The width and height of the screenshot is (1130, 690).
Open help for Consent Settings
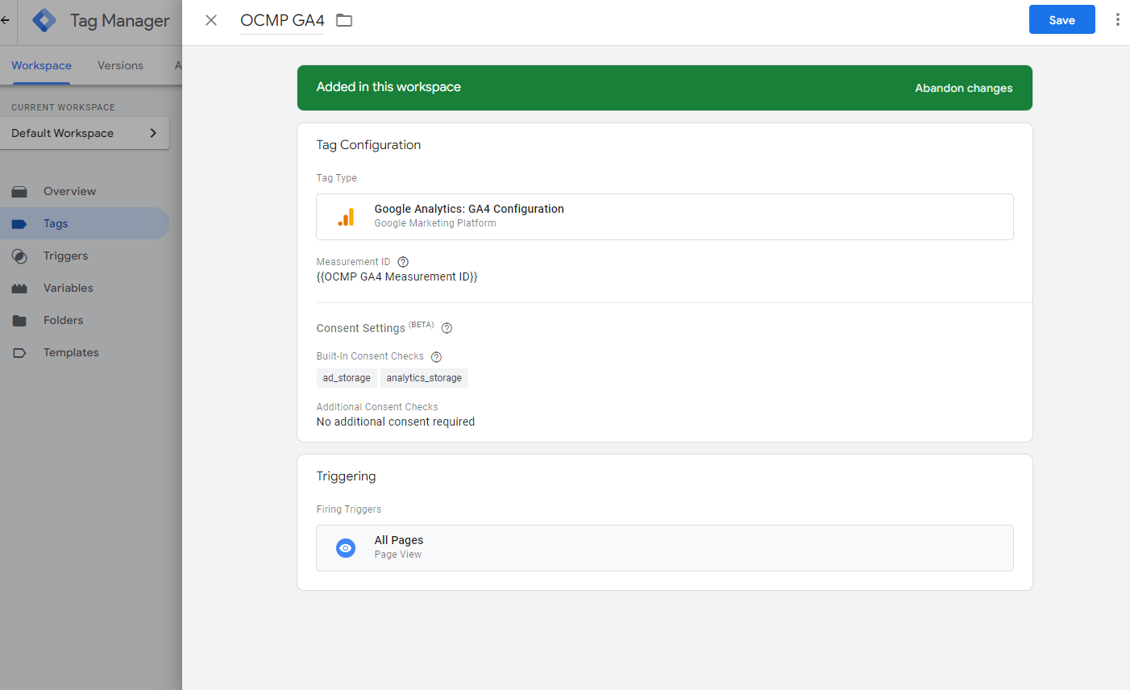(x=447, y=328)
